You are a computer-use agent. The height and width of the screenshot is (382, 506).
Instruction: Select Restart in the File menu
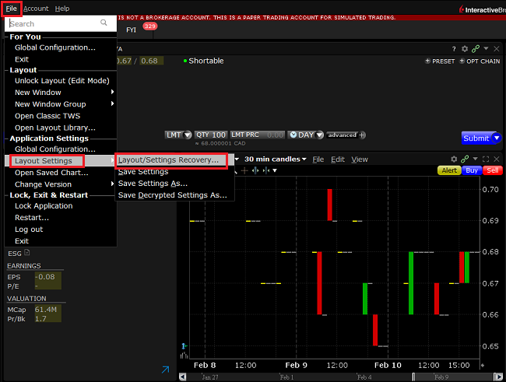[32, 218]
